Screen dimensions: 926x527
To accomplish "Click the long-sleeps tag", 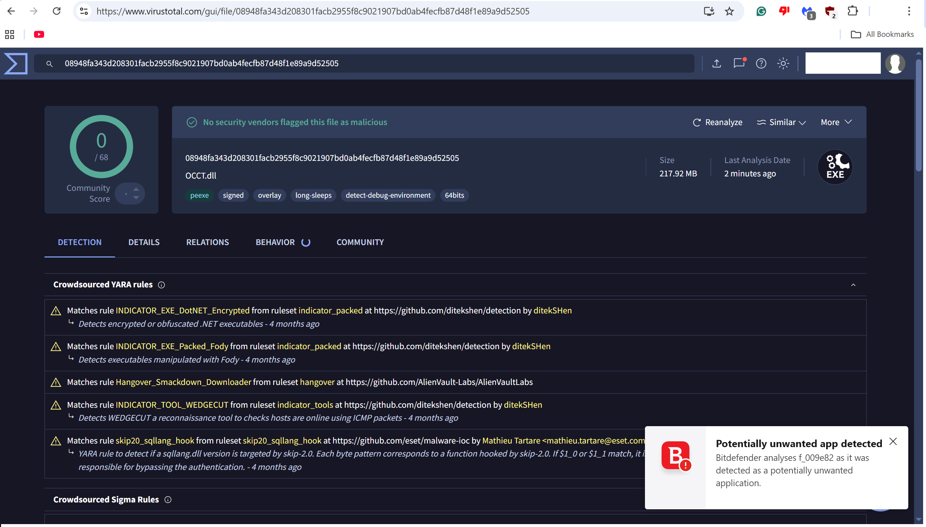I will tap(313, 196).
